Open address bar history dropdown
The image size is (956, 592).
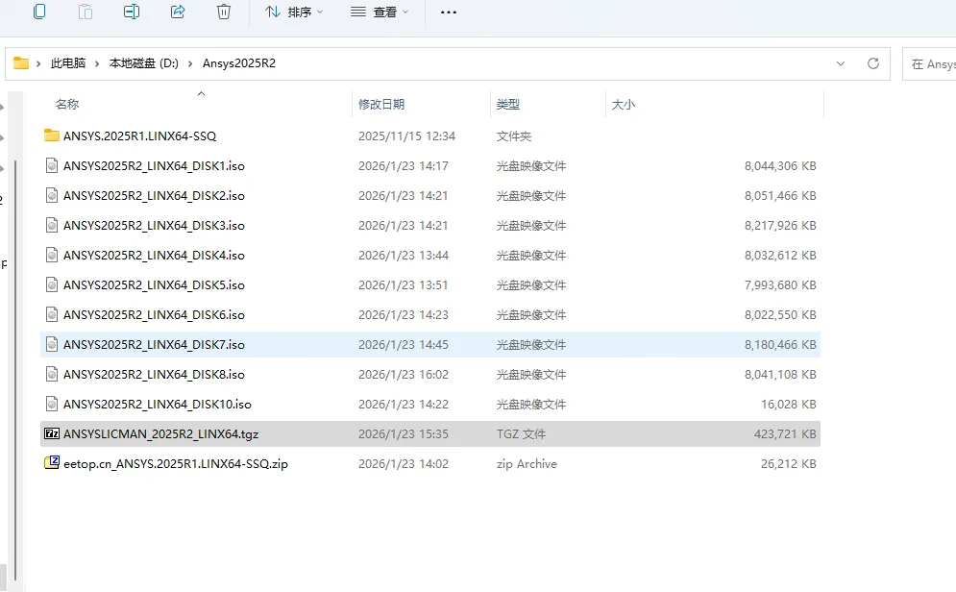coord(840,63)
